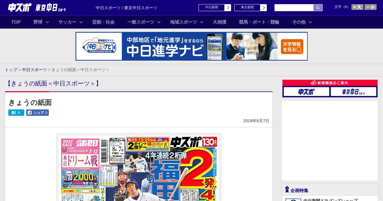
Task: Expand the 野球 dropdown chevron
Action: click(x=47, y=22)
